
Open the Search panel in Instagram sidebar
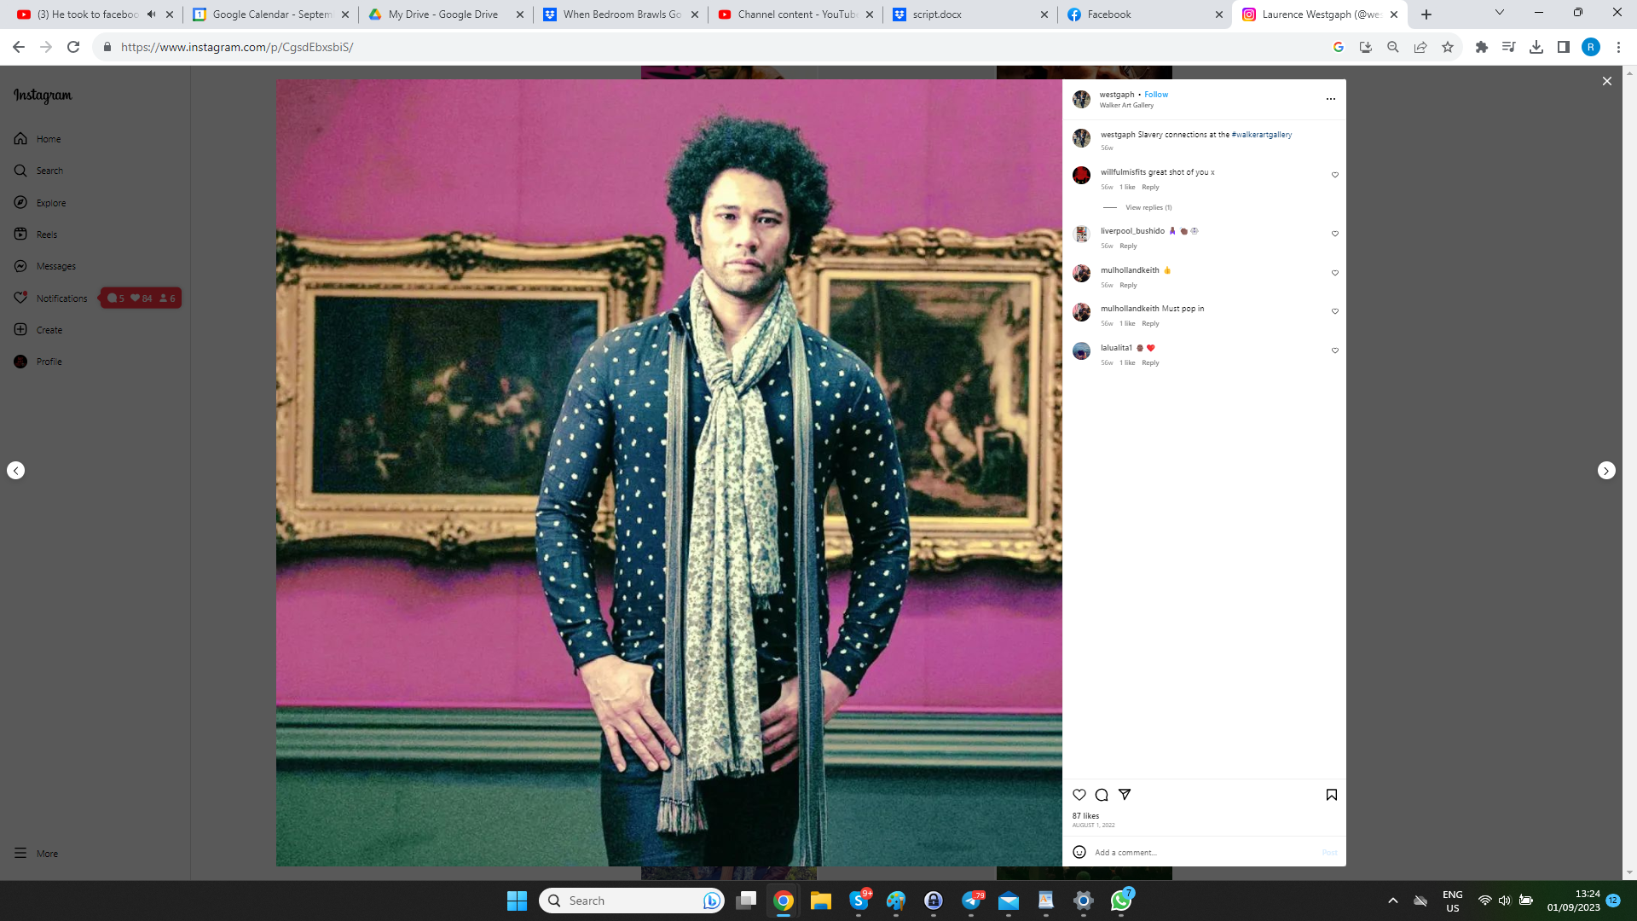click(x=38, y=171)
